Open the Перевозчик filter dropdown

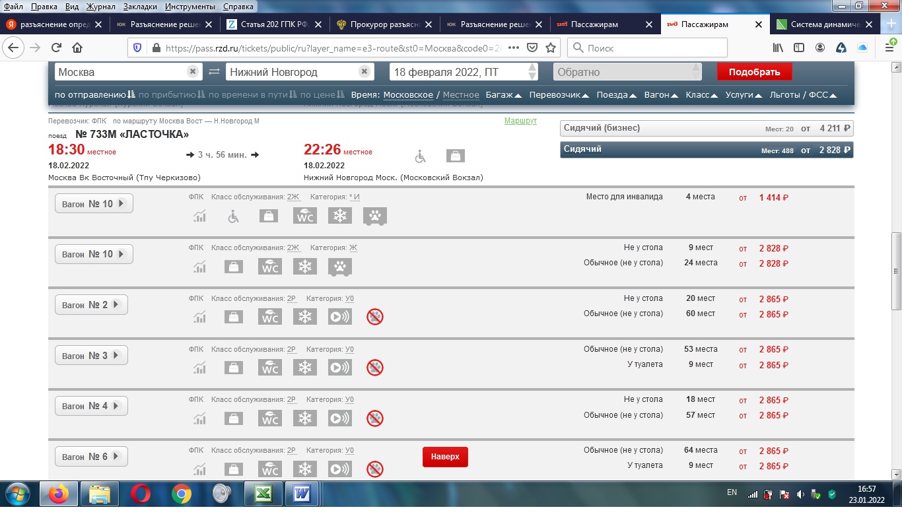(x=558, y=95)
